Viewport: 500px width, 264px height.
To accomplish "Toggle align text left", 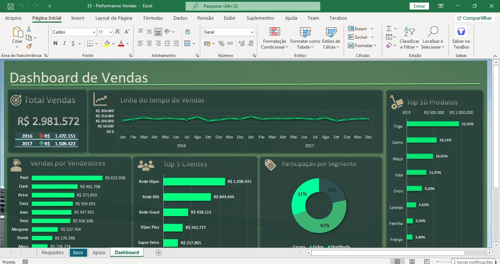I will [x=141, y=43].
